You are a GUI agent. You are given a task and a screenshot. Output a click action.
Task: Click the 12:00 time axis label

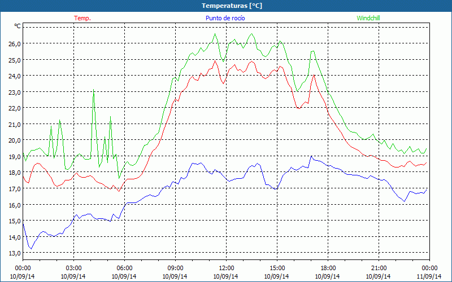click(x=226, y=268)
